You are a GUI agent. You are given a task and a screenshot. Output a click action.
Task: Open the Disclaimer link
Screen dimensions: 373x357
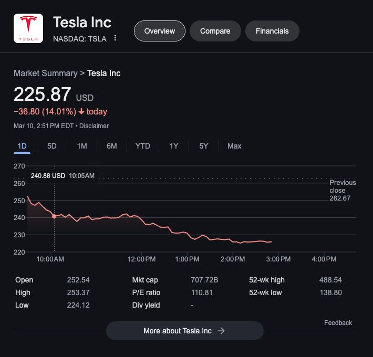point(94,125)
